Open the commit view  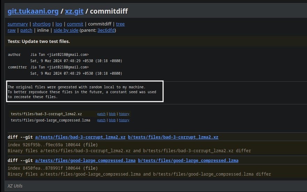(75, 24)
